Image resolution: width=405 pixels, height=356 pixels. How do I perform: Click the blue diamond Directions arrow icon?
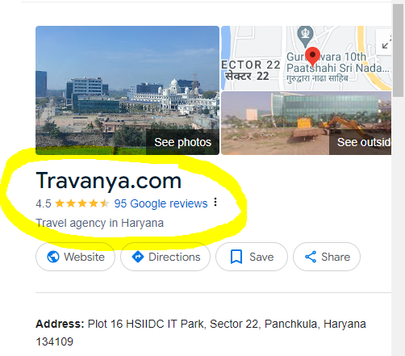138,257
